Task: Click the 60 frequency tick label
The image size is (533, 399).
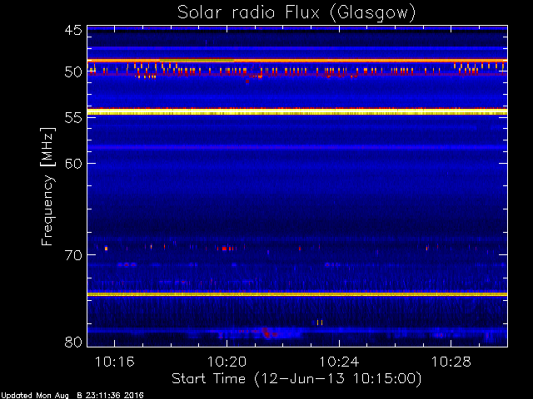Action: [x=73, y=163]
